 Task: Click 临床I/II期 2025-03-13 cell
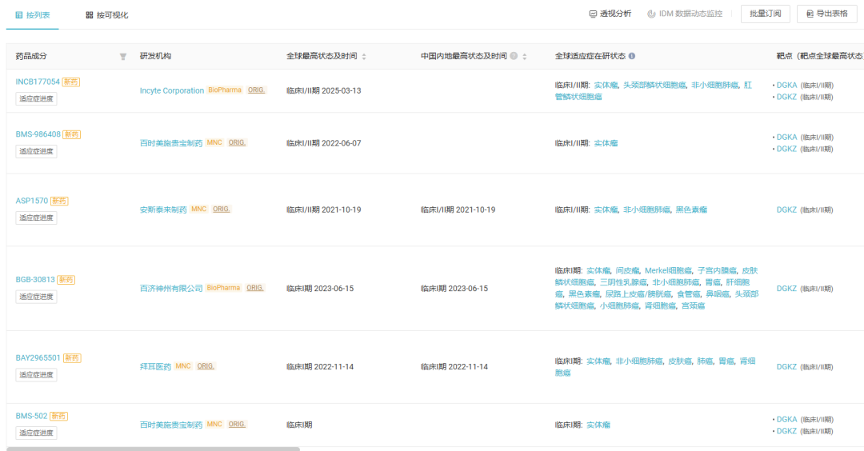[323, 90]
